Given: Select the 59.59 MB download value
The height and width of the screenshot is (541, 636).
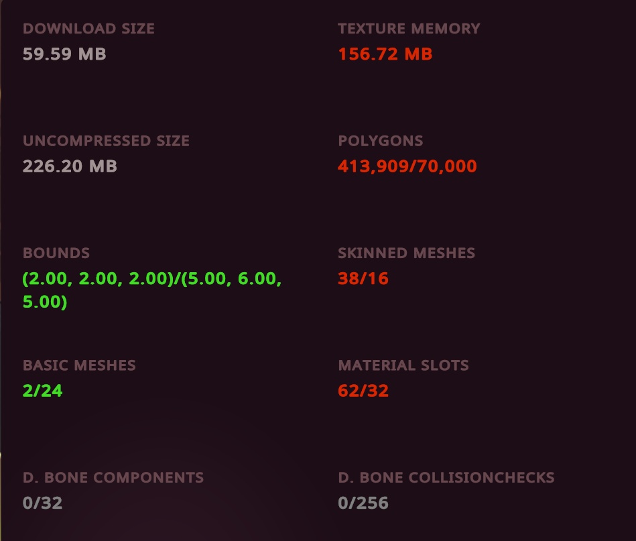Looking at the screenshot, I should coord(64,54).
